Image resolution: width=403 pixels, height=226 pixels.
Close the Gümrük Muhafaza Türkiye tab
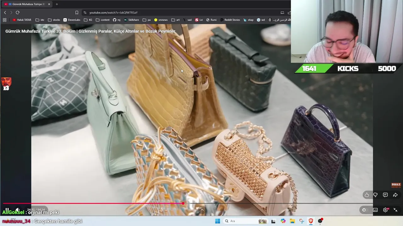[49, 4]
